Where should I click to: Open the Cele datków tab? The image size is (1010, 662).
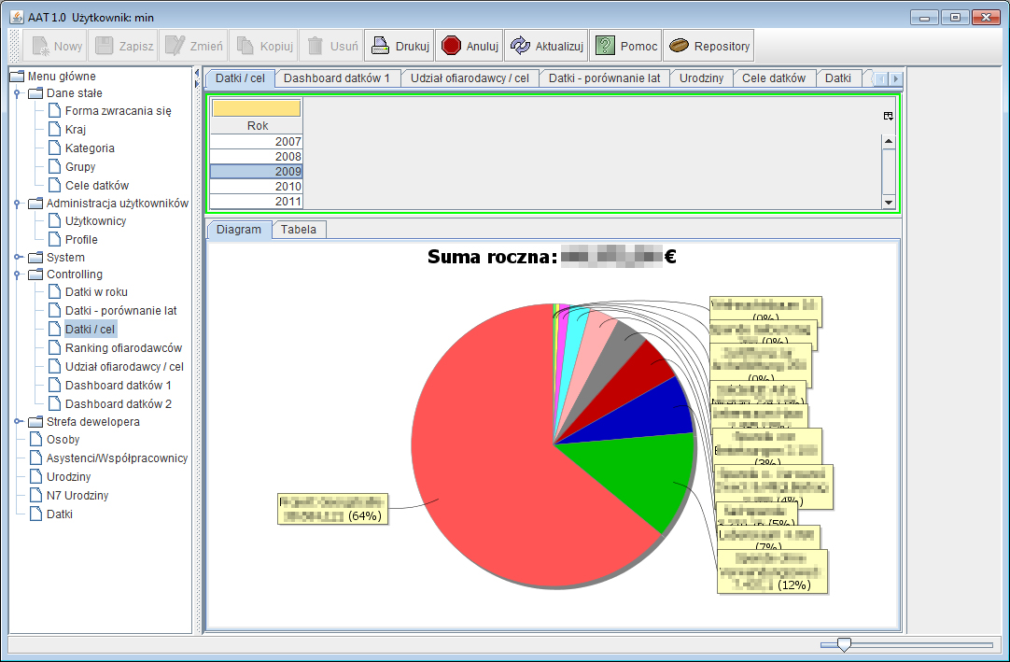774,78
